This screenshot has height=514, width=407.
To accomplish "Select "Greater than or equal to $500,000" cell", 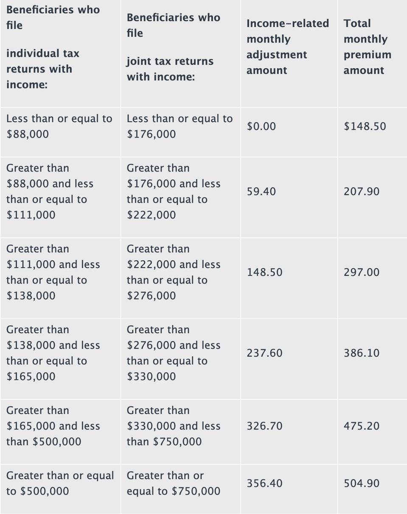I will [x=60, y=483].
